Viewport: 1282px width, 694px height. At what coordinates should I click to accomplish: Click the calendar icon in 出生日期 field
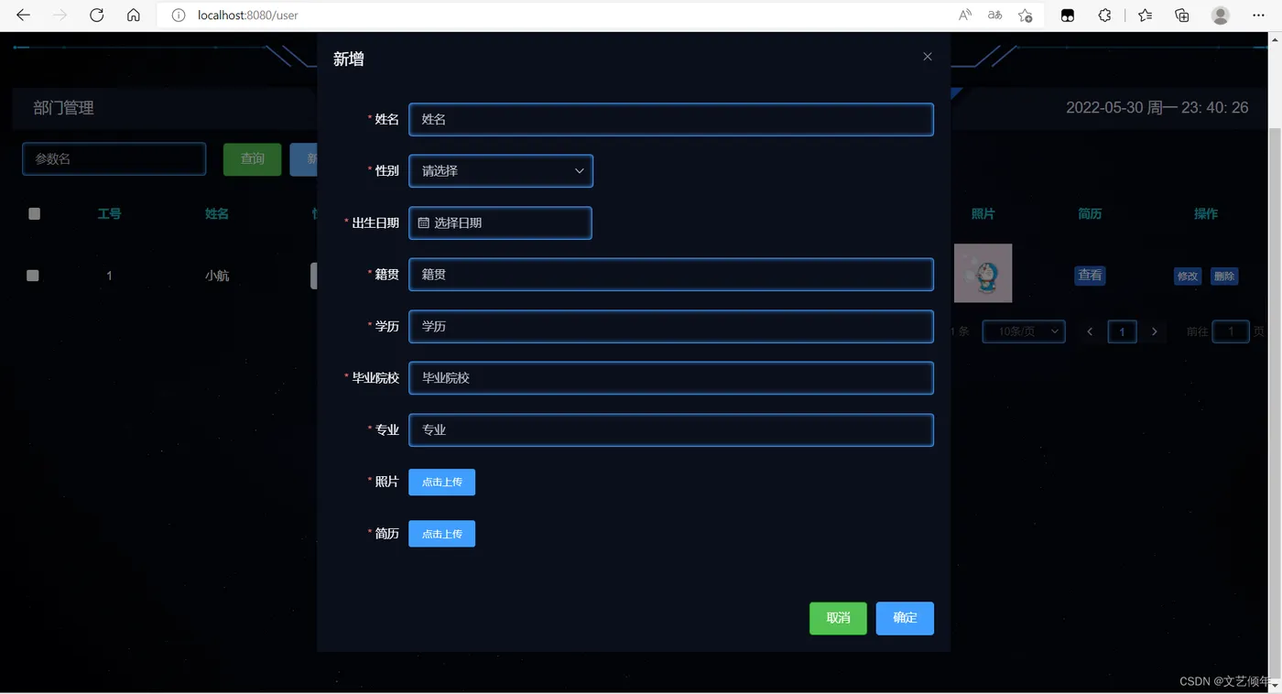(x=424, y=222)
